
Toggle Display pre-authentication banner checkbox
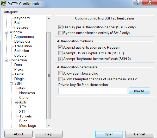[60, 27]
